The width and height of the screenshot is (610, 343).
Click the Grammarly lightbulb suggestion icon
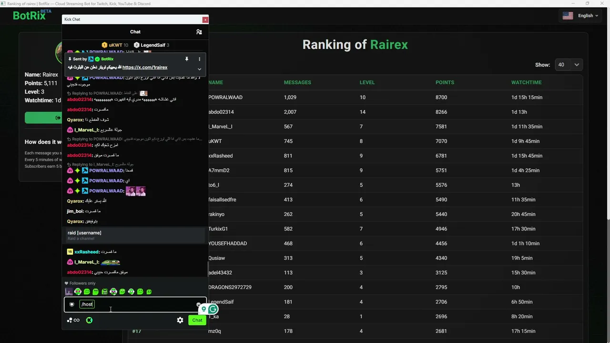pos(203,310)
